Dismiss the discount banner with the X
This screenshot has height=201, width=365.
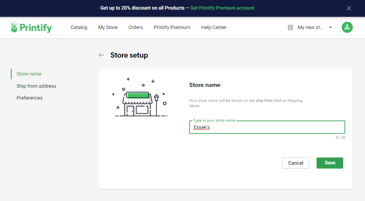[x=349, y=8]
